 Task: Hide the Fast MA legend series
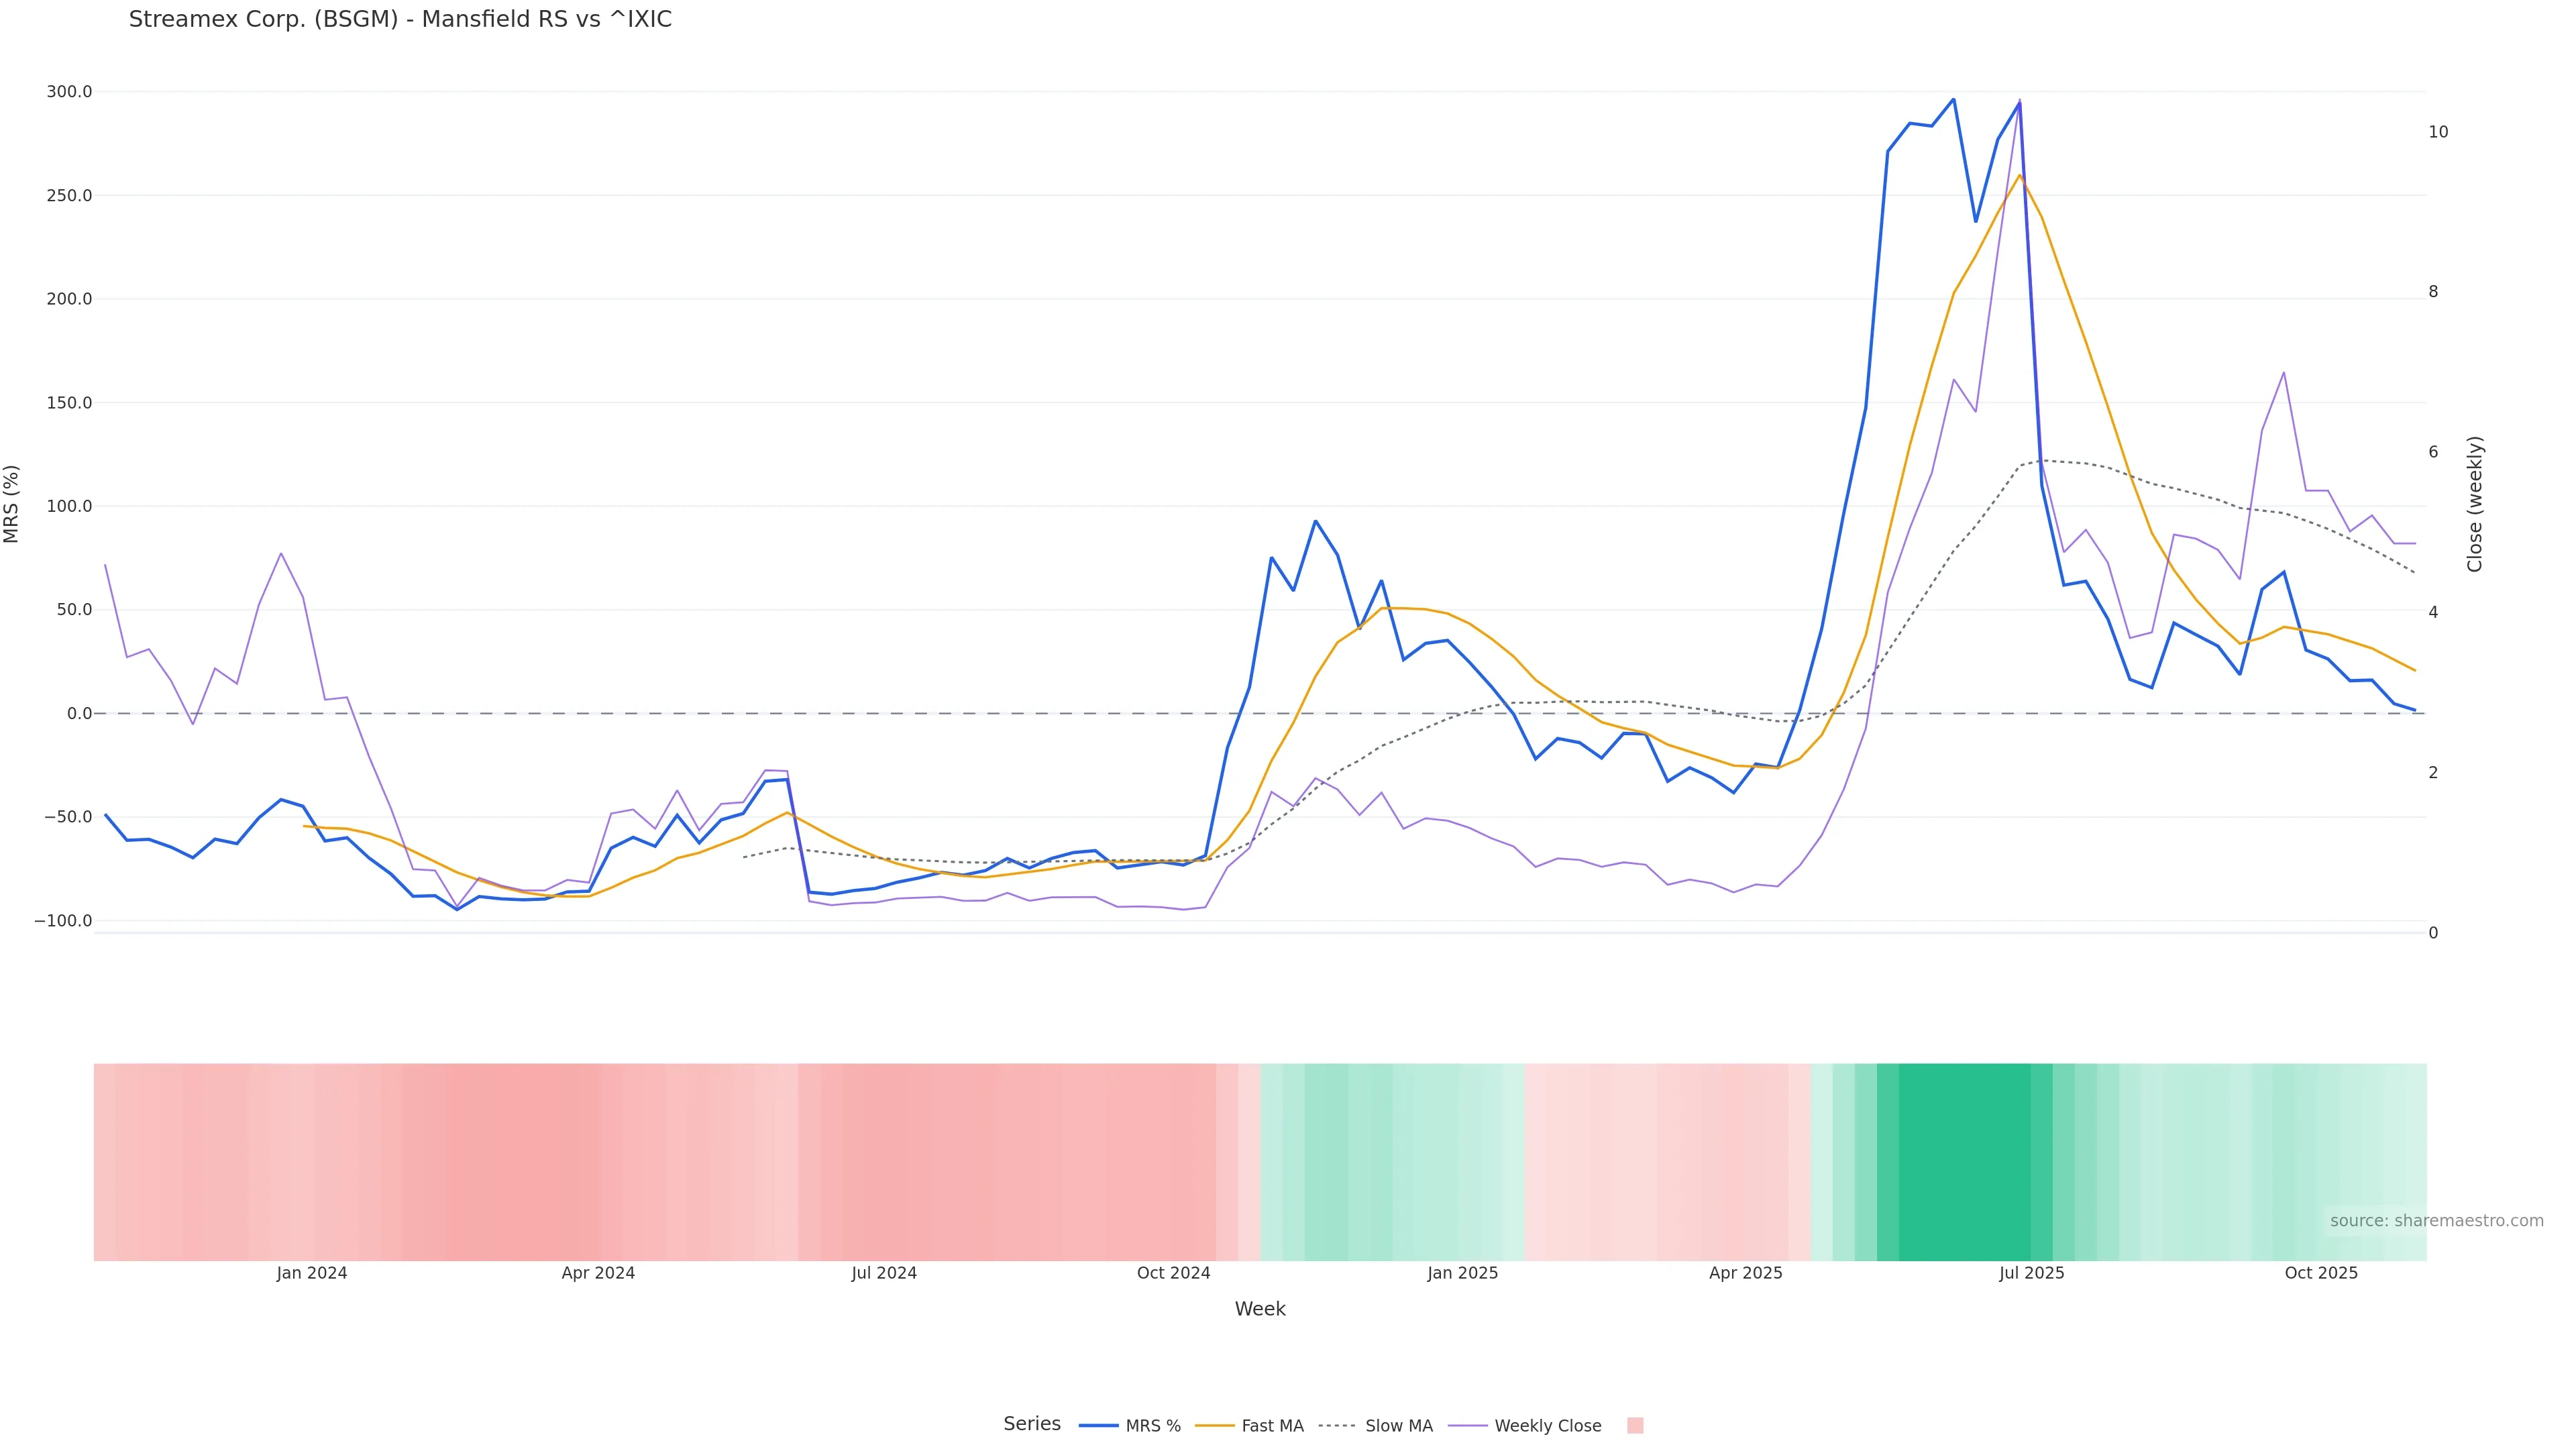1272,1426
